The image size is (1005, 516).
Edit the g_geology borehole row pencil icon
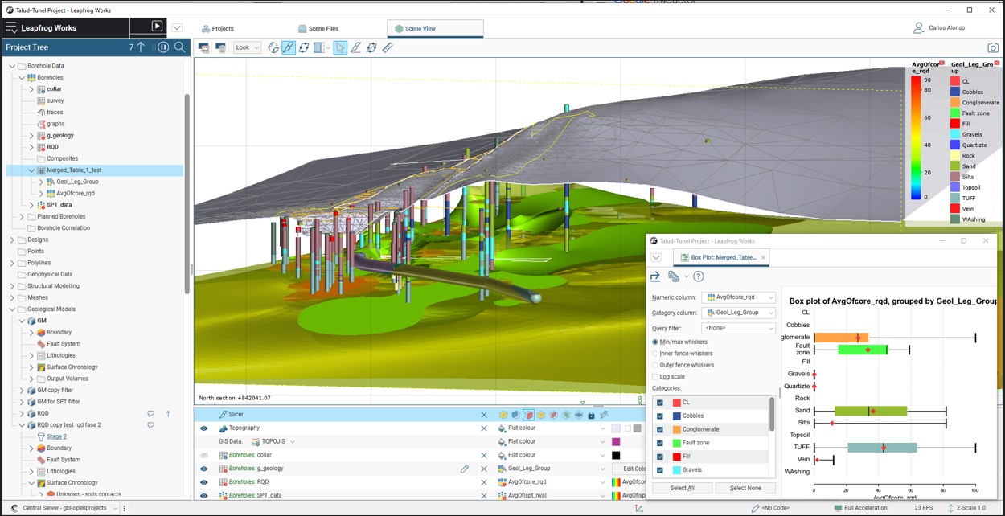tap(465, 469)
